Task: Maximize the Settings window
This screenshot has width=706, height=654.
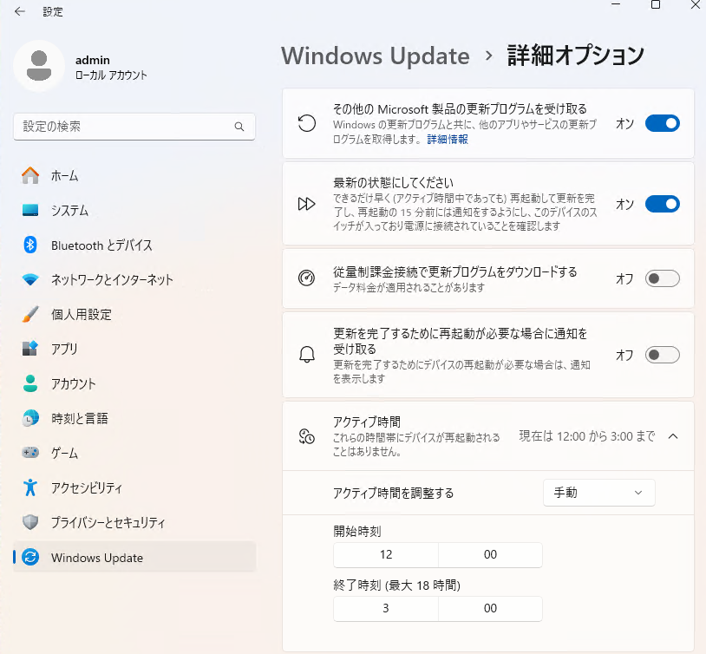Action: click(x=656, y=5)
